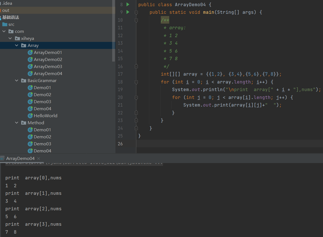The height and width of the screenshot is (237, 323).
Task: Click the class icon beside HelloWorld
Action: point(30,116)
